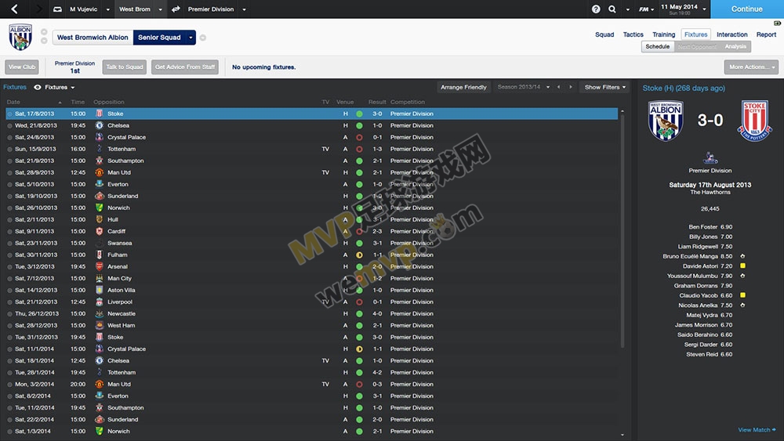The width and height of the screenshot is (784, 441).
Task: Click the scroll down arrow of fixtures list
Action: [x=622, y=435]
